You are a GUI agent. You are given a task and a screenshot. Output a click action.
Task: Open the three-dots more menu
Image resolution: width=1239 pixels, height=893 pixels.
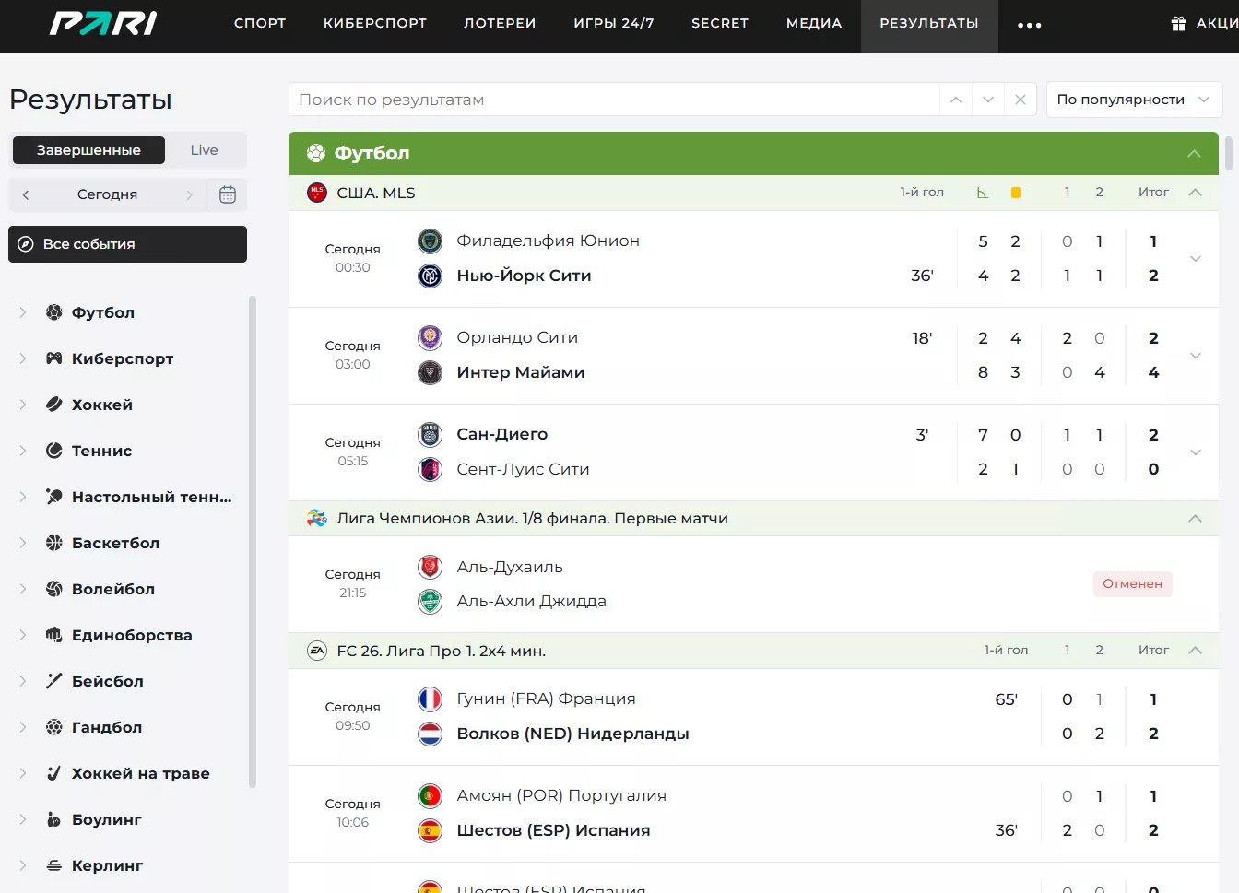coord(1029,25)
